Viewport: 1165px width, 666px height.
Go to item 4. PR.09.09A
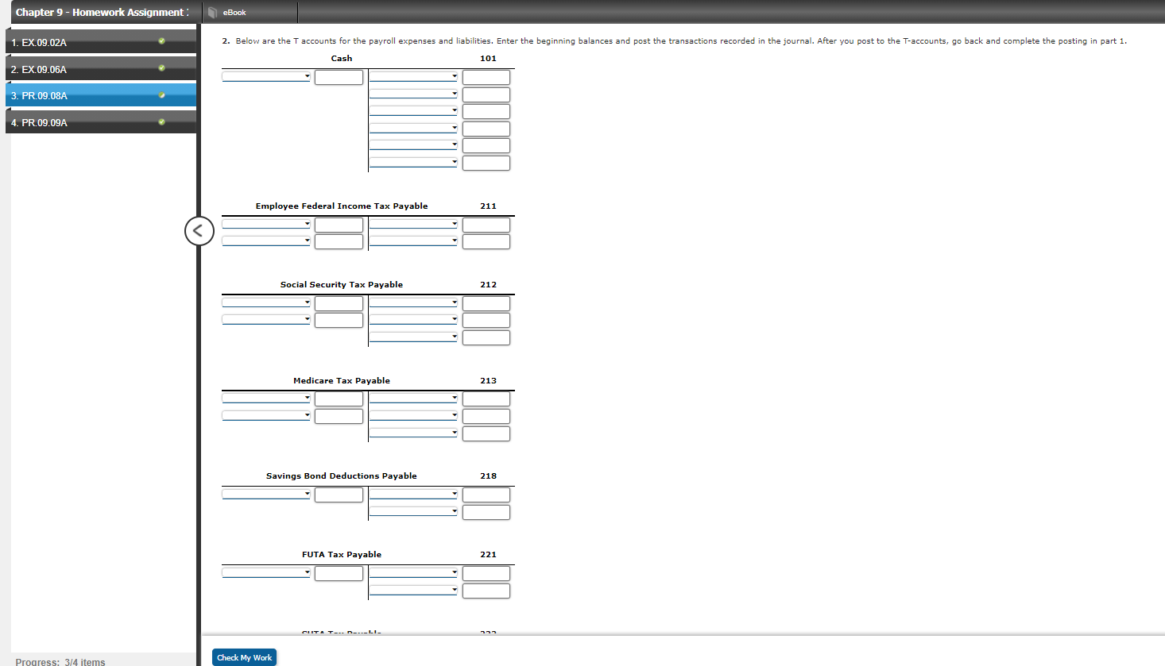tap(101, 122)
